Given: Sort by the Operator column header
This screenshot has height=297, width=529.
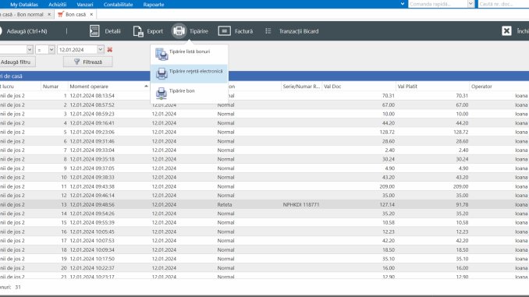Looking at the screenshot, I should pyautogui.click(x=499, y=87).
